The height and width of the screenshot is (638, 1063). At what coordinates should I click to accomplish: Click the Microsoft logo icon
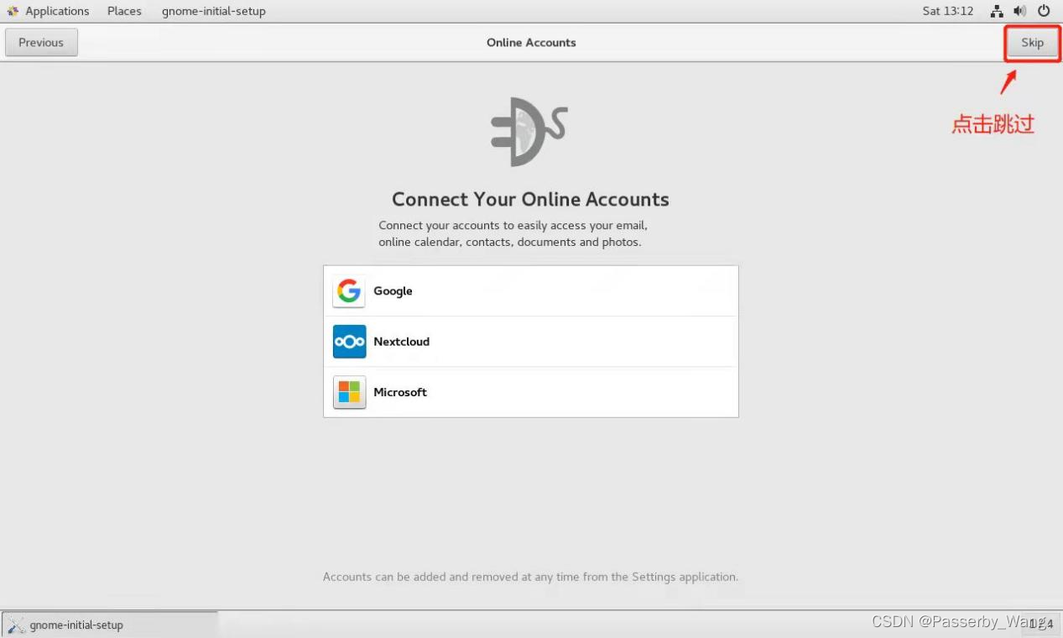tap(349, 392)
